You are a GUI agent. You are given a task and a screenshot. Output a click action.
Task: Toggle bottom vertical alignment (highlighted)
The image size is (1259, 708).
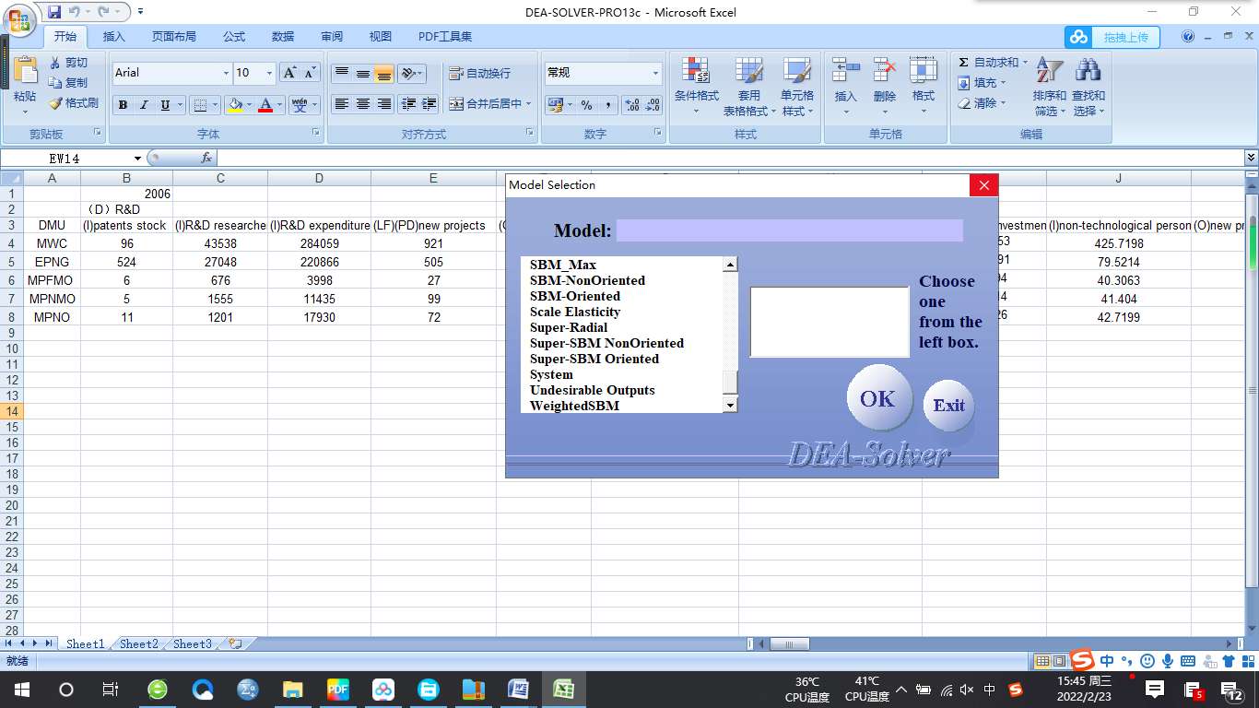pyautogui.click(x=384, y=74)
